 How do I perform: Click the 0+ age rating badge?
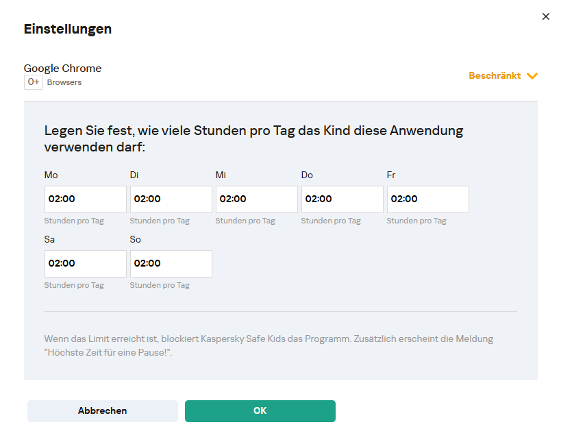pos(34,82)
